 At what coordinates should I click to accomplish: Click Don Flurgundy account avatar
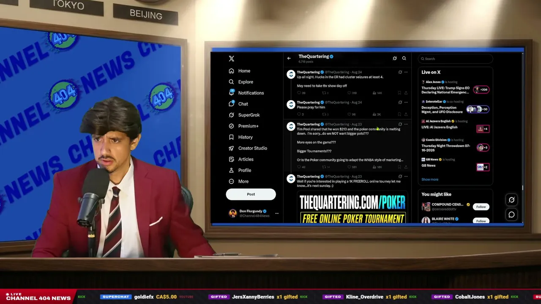(x=232, y=213)
